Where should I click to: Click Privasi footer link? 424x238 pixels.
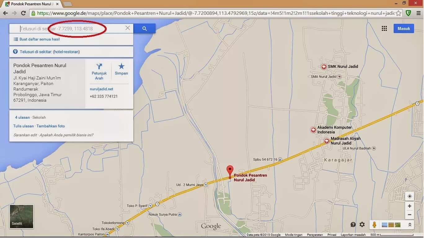332,235
